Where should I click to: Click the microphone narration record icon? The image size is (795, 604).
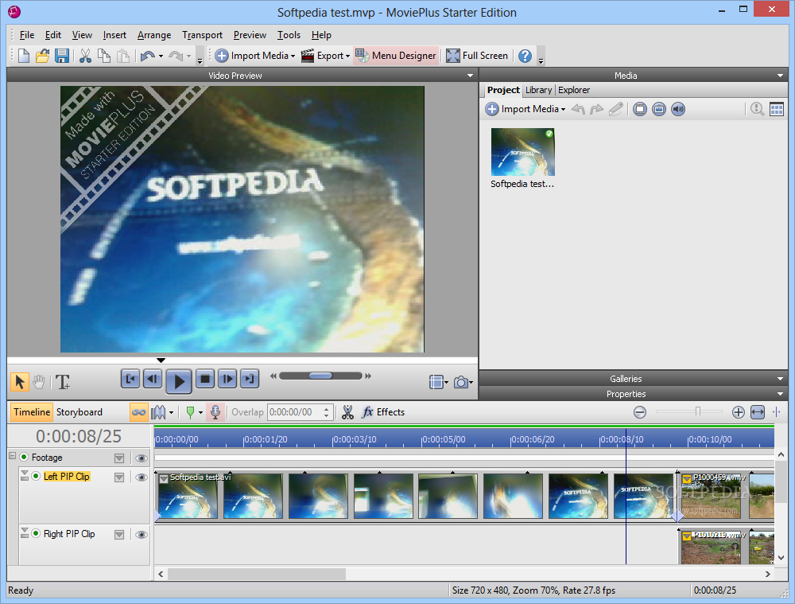click(215, 412)
